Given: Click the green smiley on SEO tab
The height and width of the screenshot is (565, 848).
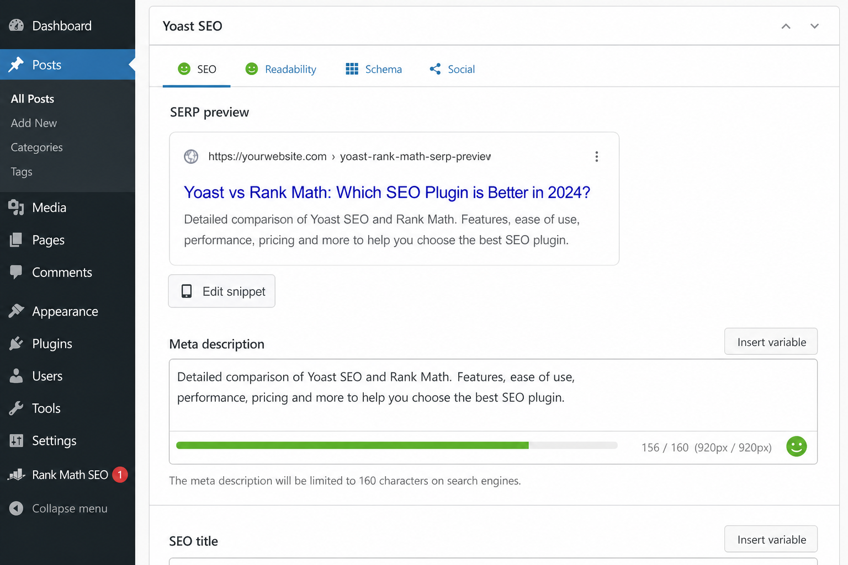Looking at the screenshot, I should (x=184, y=69).
